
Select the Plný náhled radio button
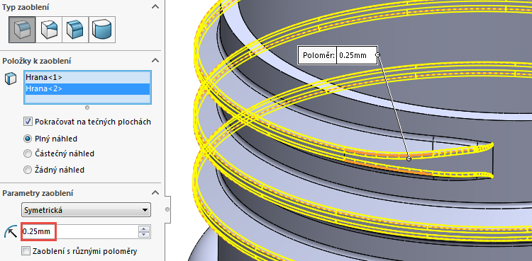(x=28, y=139)
